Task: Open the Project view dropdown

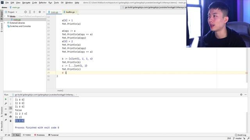Action: [x=11, y=12]
